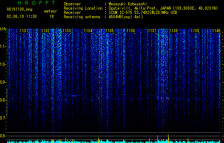This screenshot has height=143, width=224.
Task: Click the meteor count 18
Action: coord(52,16)
